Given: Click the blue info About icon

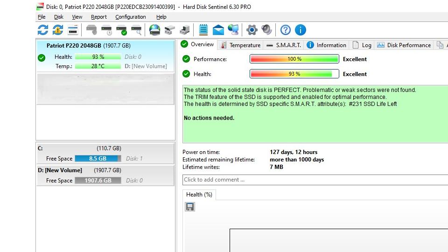Looking at the screenshot, I should [300, 30].
